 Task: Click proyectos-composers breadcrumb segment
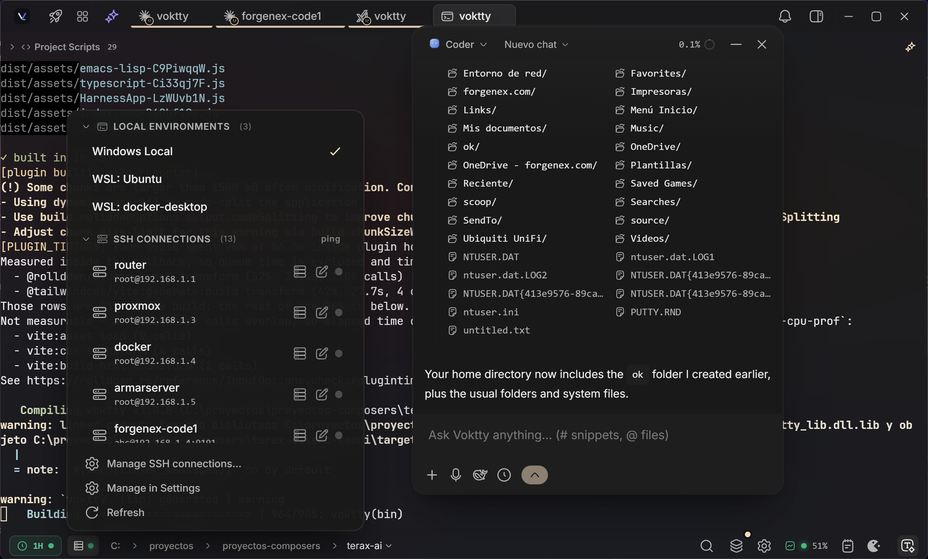point(271,546)
